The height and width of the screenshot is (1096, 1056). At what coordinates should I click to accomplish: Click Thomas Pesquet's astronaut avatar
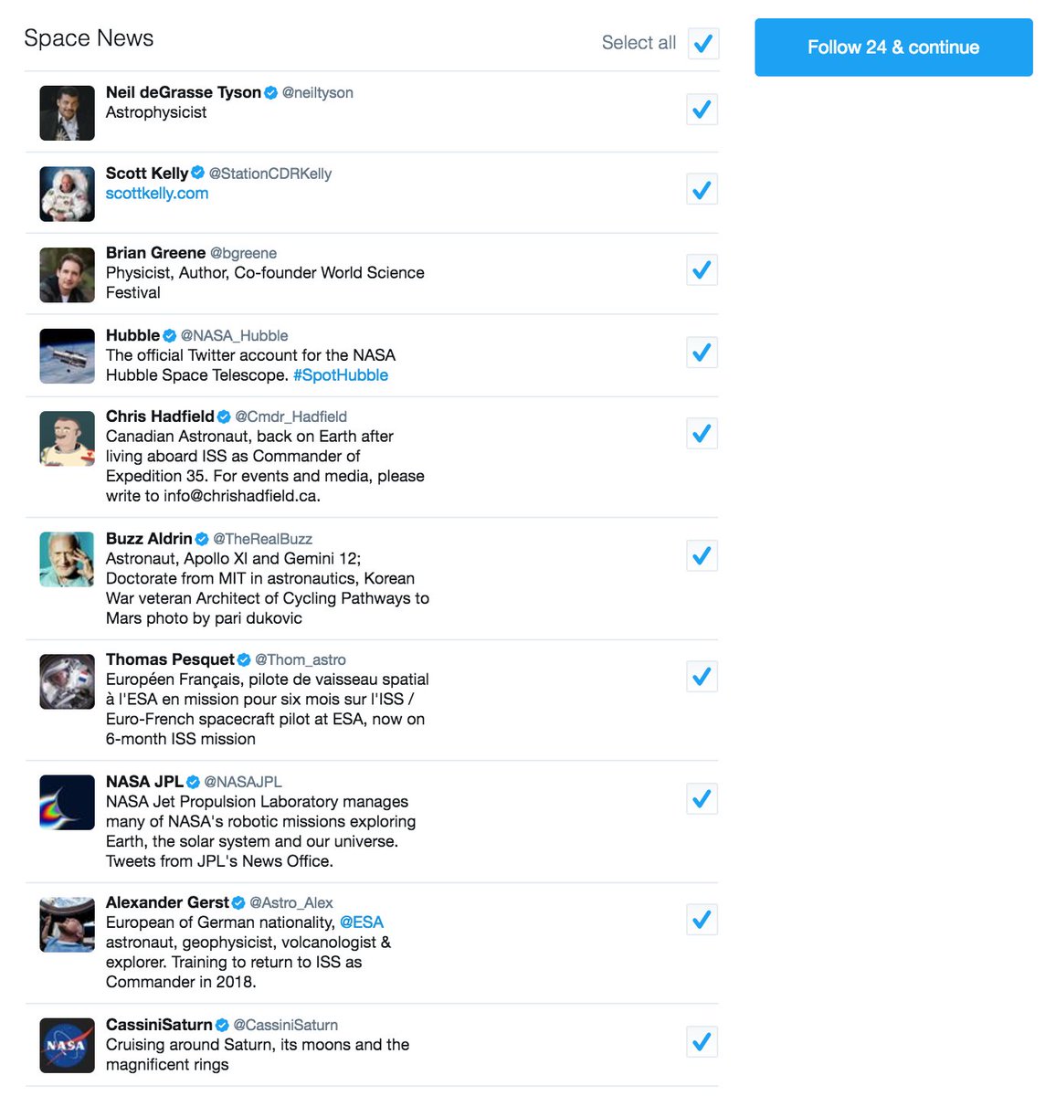point(68,681)
